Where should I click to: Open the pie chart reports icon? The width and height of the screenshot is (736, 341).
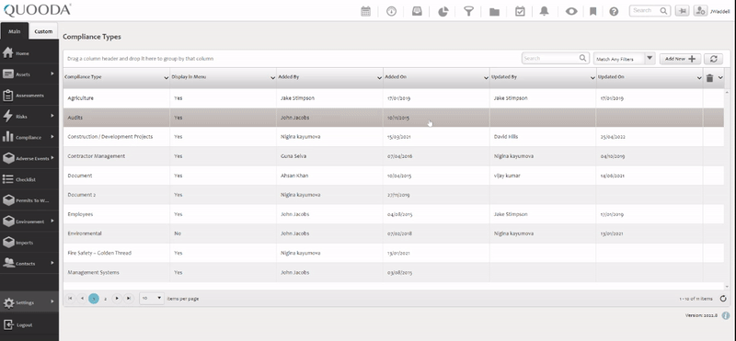tap(443, 11)
